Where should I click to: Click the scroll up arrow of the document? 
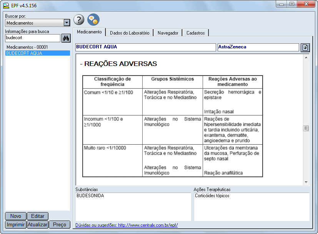coord(306,58)
